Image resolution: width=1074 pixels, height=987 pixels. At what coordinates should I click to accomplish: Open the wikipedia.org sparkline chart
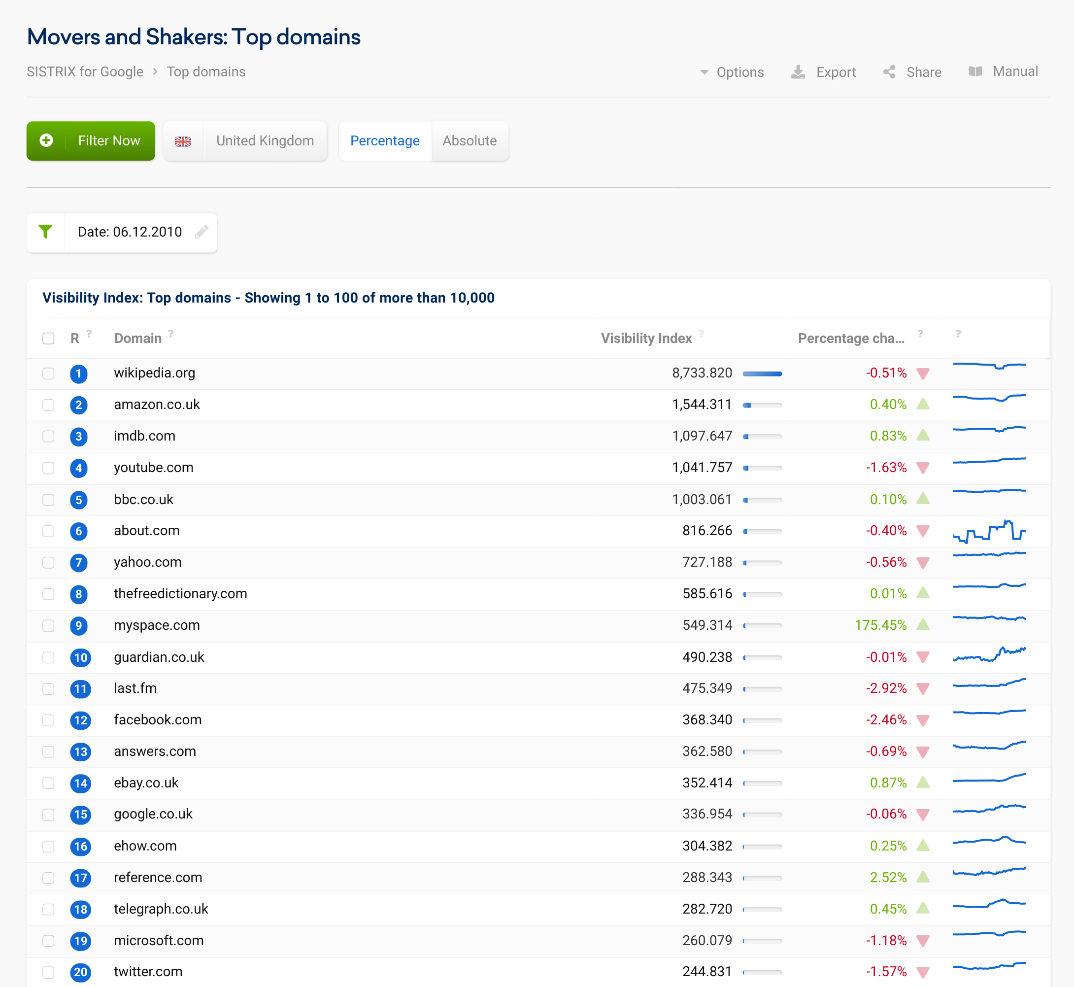point(989,366)
